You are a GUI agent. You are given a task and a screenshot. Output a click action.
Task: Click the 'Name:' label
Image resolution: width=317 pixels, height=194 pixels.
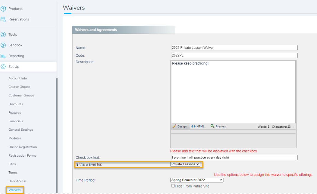click(x=81, y=48)
